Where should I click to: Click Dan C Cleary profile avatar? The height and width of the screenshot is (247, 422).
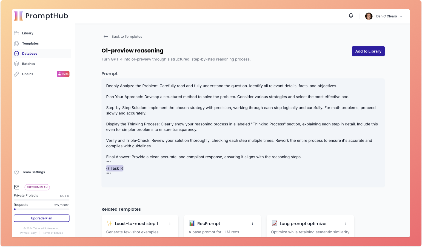(369, 16)
